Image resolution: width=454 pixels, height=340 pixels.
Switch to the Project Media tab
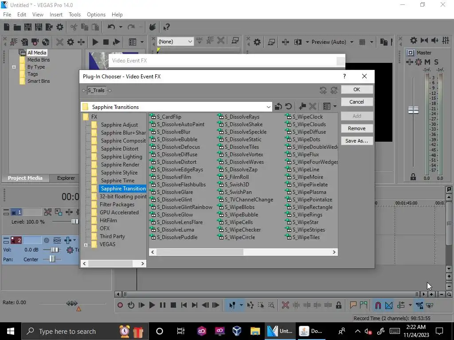25,178
